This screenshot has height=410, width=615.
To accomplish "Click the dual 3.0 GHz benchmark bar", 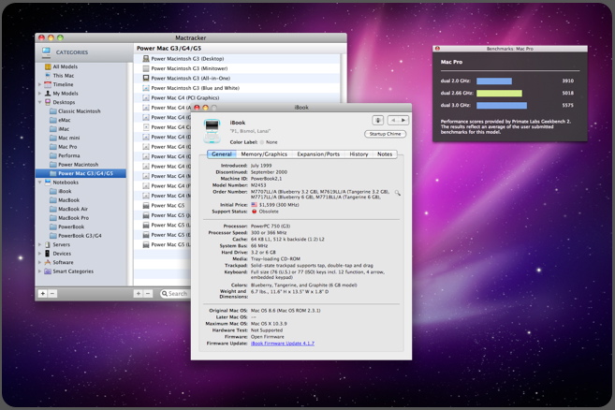I will [502, 106].
